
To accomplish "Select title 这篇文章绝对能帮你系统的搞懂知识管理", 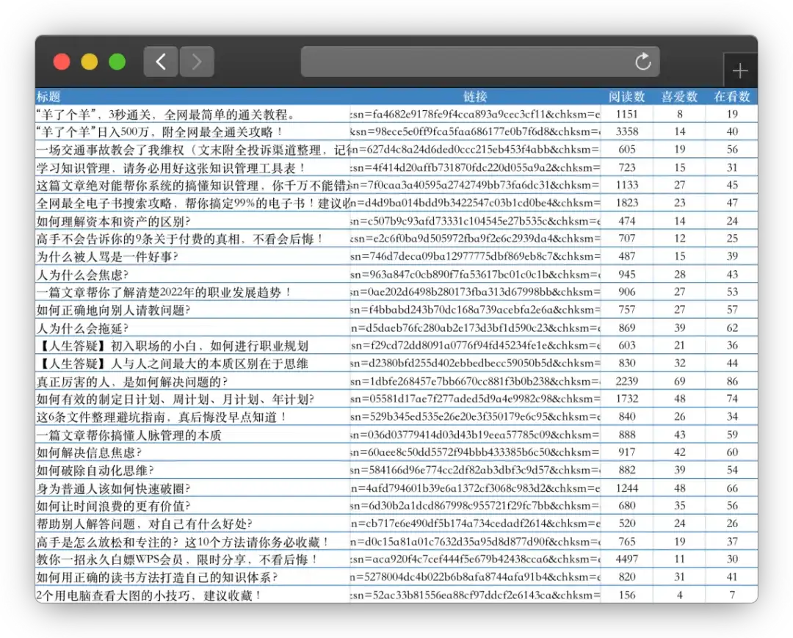I will (192, 186).
